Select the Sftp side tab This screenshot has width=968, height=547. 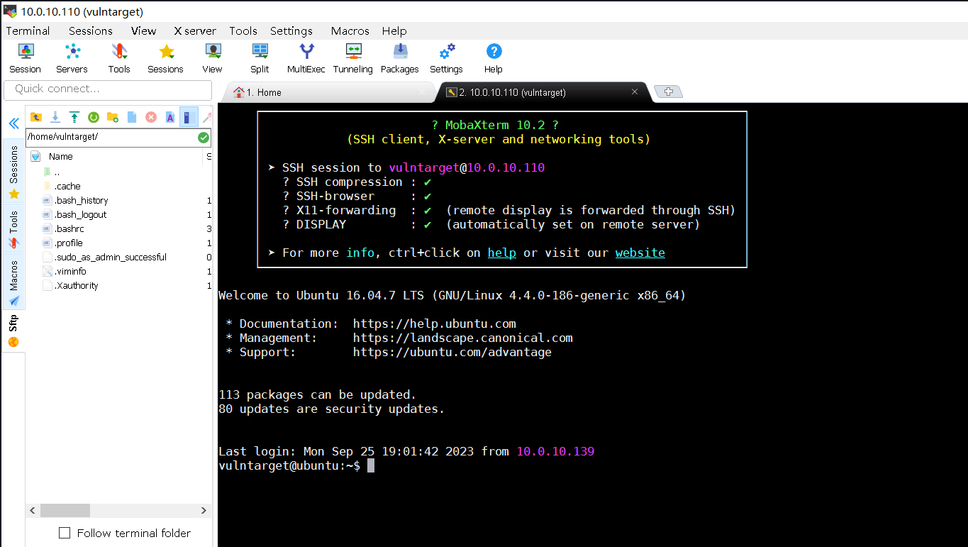pyautogui.click(x=13, y=331)
